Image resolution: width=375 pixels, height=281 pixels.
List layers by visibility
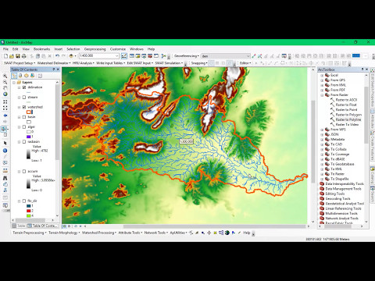[27, 76]
